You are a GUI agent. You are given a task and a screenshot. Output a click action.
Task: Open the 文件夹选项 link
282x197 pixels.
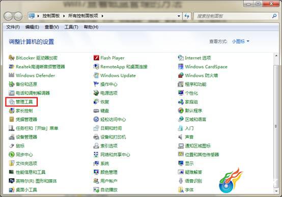pyautogui.click(x=26, y=163)
